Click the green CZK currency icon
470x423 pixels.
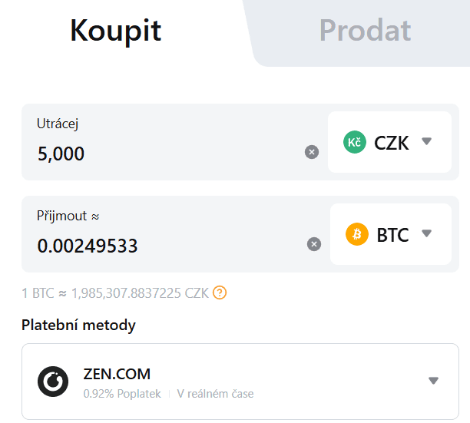tap(355, 142)
